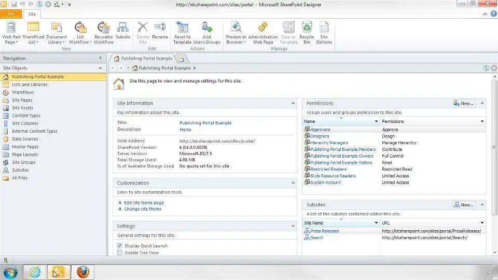Enable Tree View checkbox
The width and height of the screenshot is (498, 280).
click(x=120, y=253)
